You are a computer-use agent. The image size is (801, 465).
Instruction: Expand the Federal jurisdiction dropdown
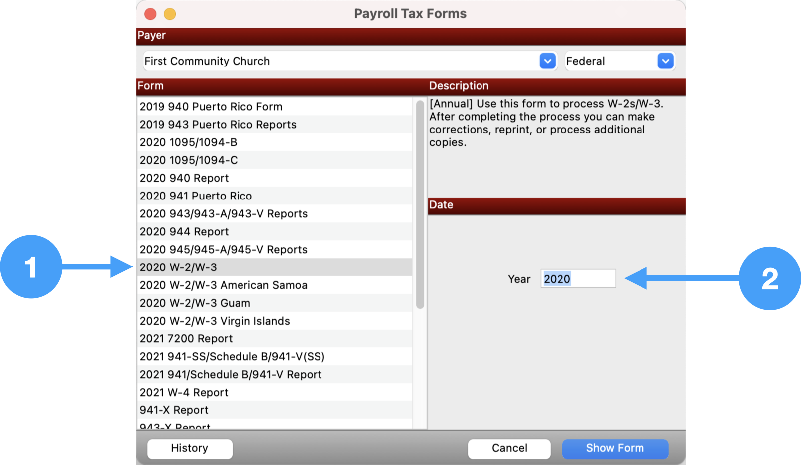click(665, 61)
